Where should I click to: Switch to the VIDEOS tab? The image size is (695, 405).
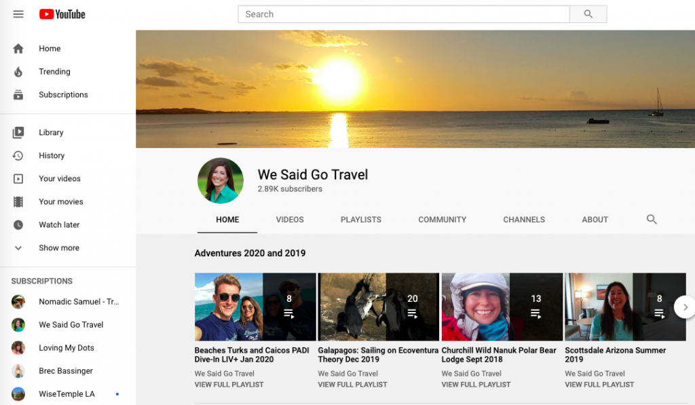tap(290, 220)
